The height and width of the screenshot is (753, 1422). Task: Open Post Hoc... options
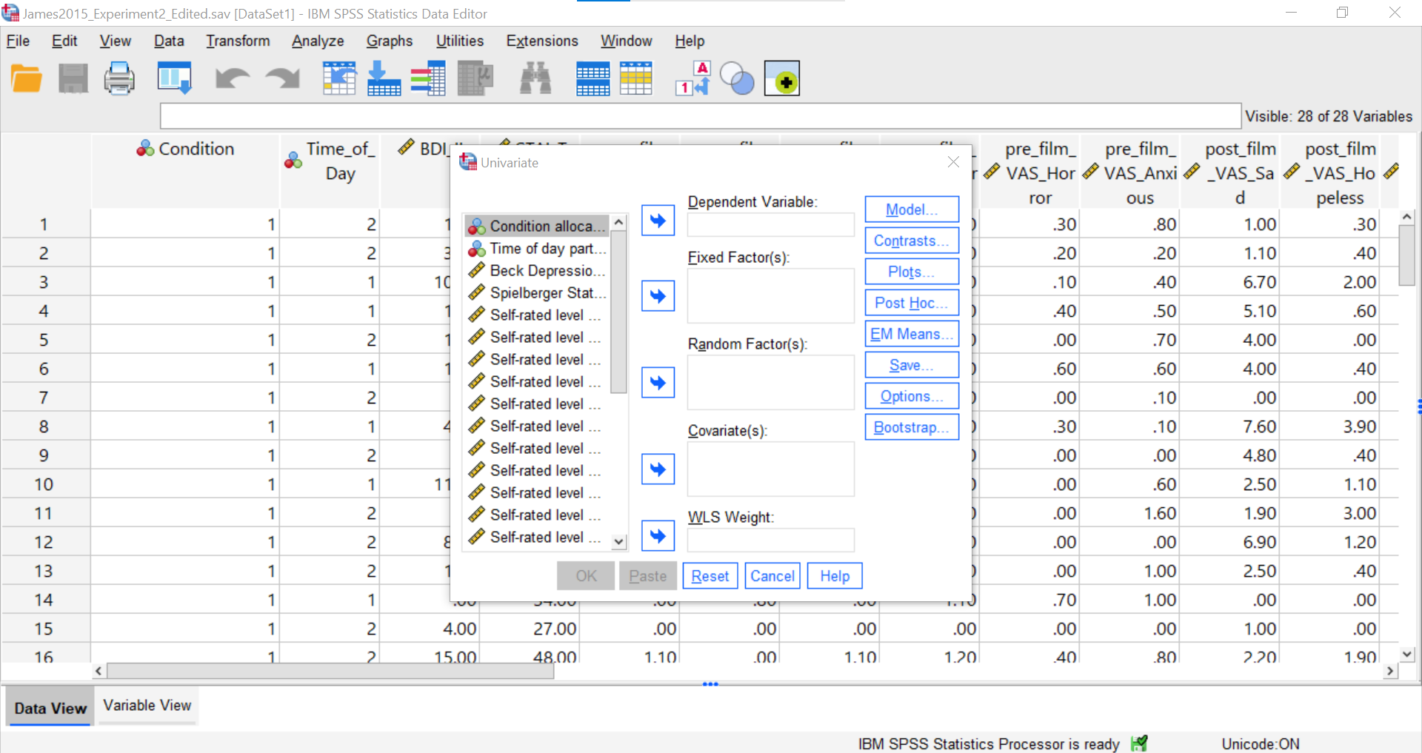pos(912,303)
